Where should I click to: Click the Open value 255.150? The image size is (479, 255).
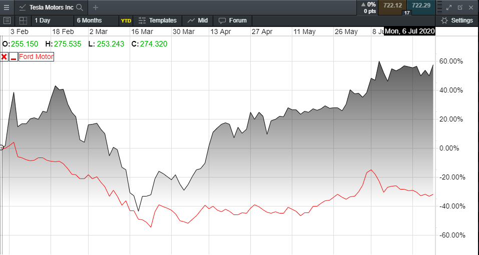pyautogui.click(x=25, y=44)
